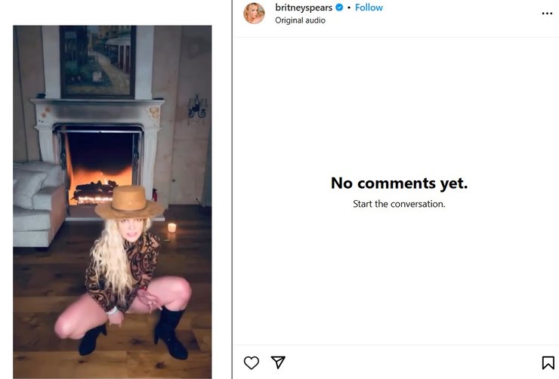Open the three-dot more options menu
Image resolution: width=559 pixels, height=379 pixels.
point(547,14)
